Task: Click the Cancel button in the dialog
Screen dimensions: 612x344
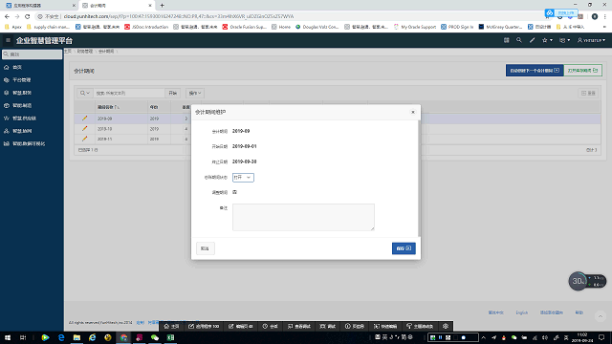Action: pos(206,248)
